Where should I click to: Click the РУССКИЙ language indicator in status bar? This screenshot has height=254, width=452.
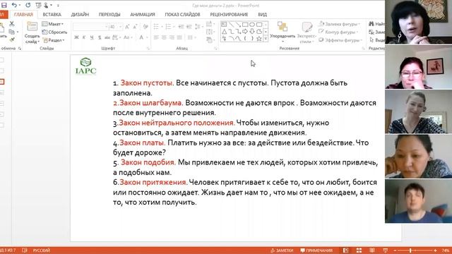point(42,250)
